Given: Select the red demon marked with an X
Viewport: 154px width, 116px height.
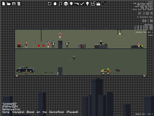Looking at the screenshot, I should pos(19,45).
